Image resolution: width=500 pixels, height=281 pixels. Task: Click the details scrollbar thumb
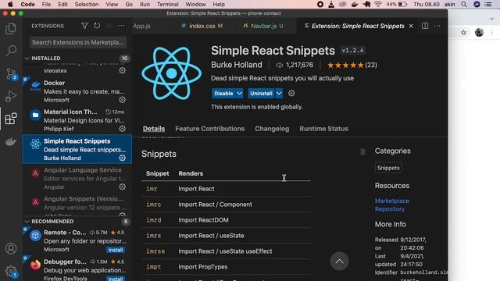[362, 151]
